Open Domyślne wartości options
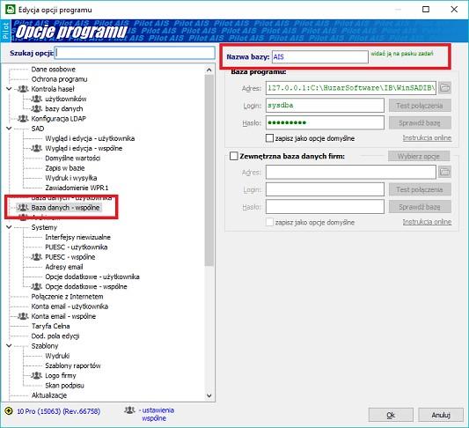Image resolution: width=469 pixels, height=428 pixels. (x=73, y=158)
